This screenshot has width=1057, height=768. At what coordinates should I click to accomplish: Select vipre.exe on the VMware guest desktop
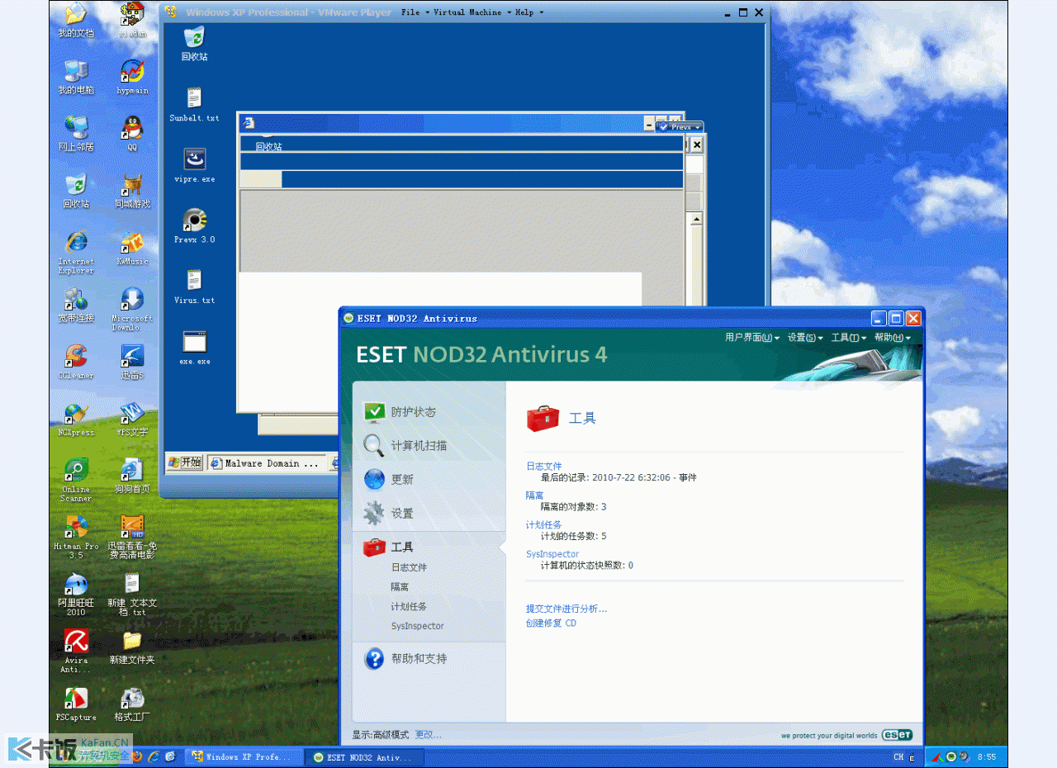[194, 165]
